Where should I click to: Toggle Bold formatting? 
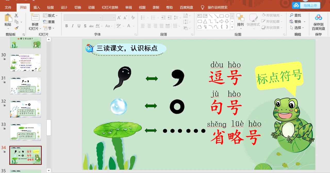pos(67,26)
